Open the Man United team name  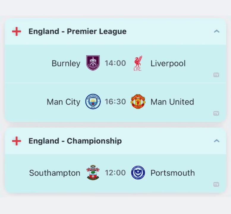(x=172, y=102)
